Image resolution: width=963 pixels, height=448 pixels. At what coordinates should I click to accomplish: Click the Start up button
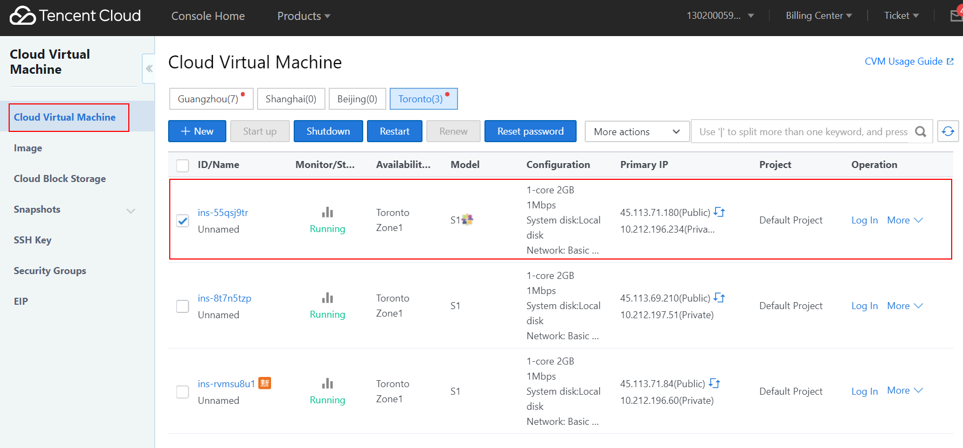260,131
